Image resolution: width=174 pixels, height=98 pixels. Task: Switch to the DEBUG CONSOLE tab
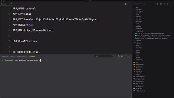pos(22,56)
